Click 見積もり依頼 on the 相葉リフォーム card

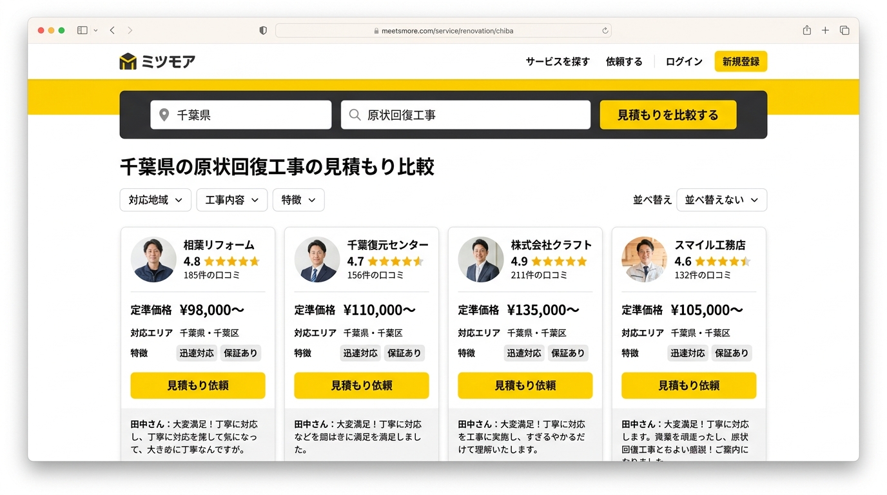click(198, 385)
